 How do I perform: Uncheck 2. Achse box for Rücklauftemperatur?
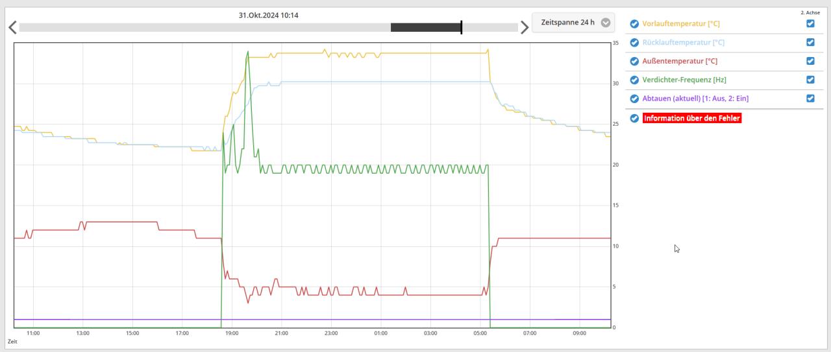(x=810, y=43)
